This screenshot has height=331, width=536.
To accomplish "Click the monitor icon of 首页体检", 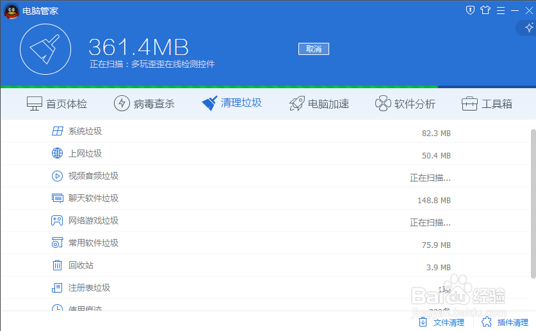I will [x=35, y=104].
